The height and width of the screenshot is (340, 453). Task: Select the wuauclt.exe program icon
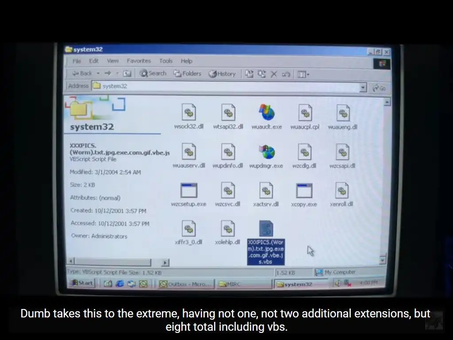[267, 112]
